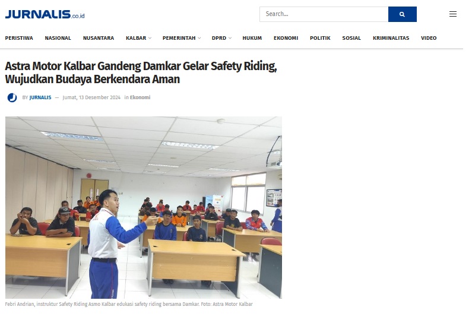
Task: Go to the NUSANTARA section
Action: (x=99, y=38)
